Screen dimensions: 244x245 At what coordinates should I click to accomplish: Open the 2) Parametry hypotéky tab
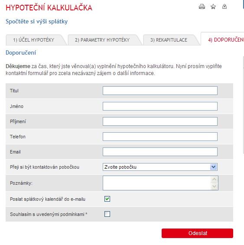coord(102,40)
